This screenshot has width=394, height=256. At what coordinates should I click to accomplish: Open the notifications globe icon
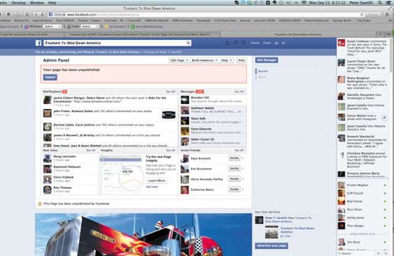point(244,43)
